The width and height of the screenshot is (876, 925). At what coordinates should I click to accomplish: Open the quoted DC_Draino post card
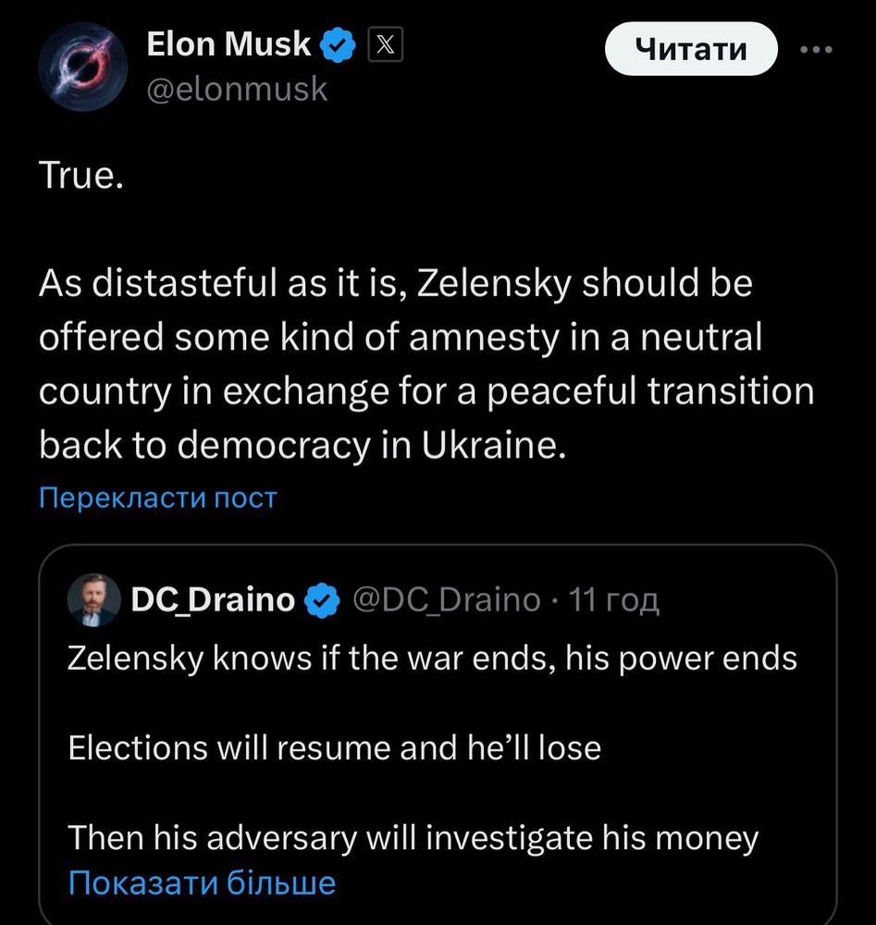click(438, 734)
